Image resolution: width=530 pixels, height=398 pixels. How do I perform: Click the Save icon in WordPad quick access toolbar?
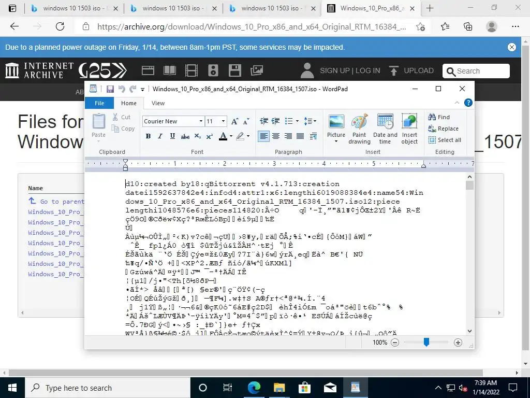pos(110,89)
